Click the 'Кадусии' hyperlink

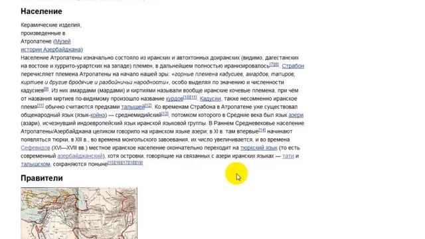(211, 99)
